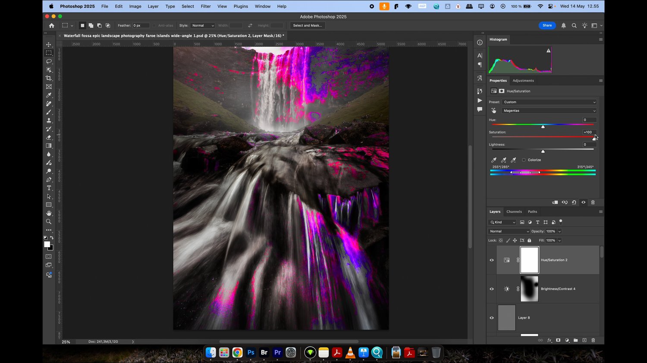Open the Magentas color range dropdown
This screenshot has height=363, width=647.
tap(549, 111)
